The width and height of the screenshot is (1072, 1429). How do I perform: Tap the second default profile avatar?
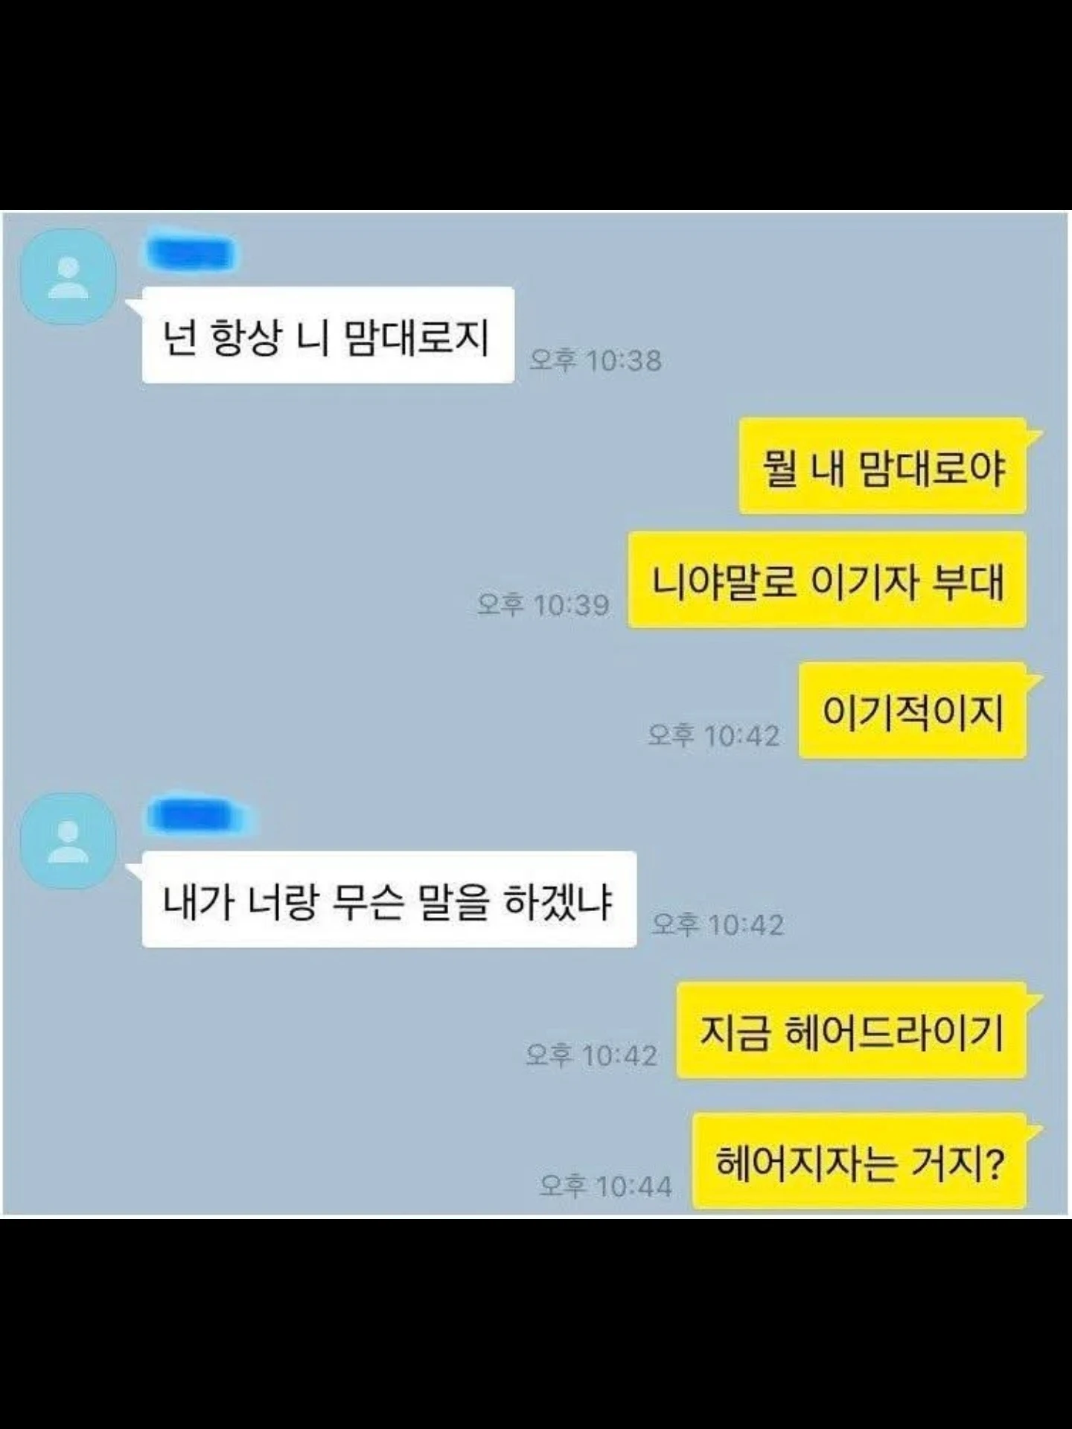coord(68,841)
